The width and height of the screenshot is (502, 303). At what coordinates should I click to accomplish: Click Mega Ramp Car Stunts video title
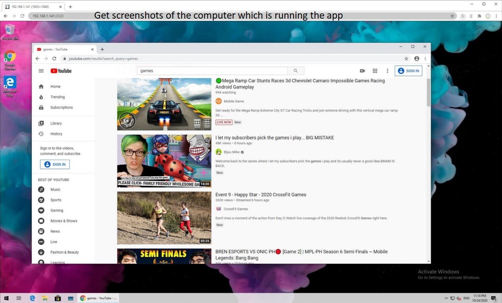point(300,84)
